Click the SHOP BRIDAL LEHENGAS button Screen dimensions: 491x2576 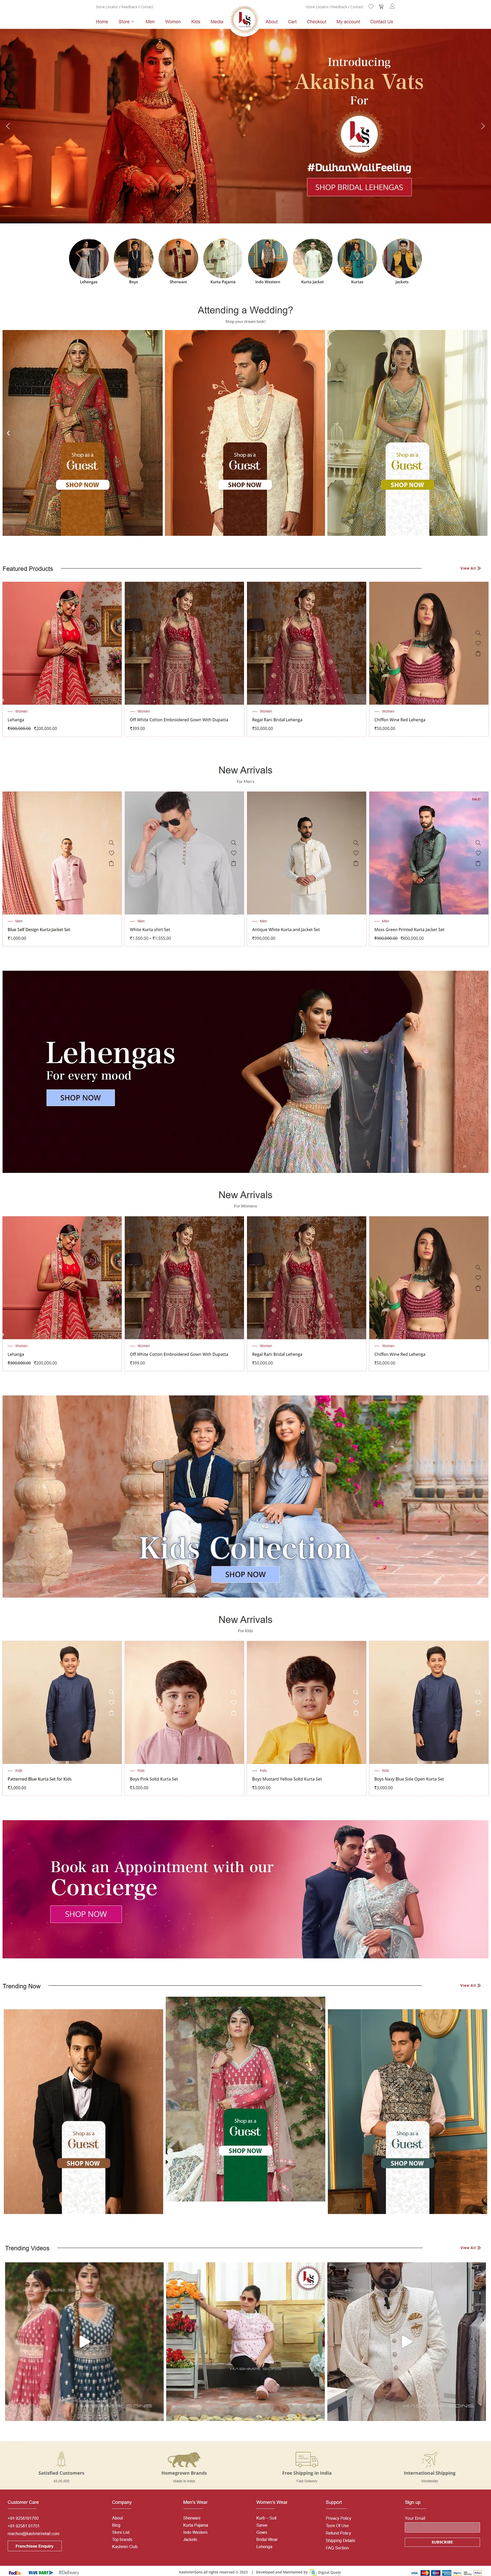click(x=359, y=187)
